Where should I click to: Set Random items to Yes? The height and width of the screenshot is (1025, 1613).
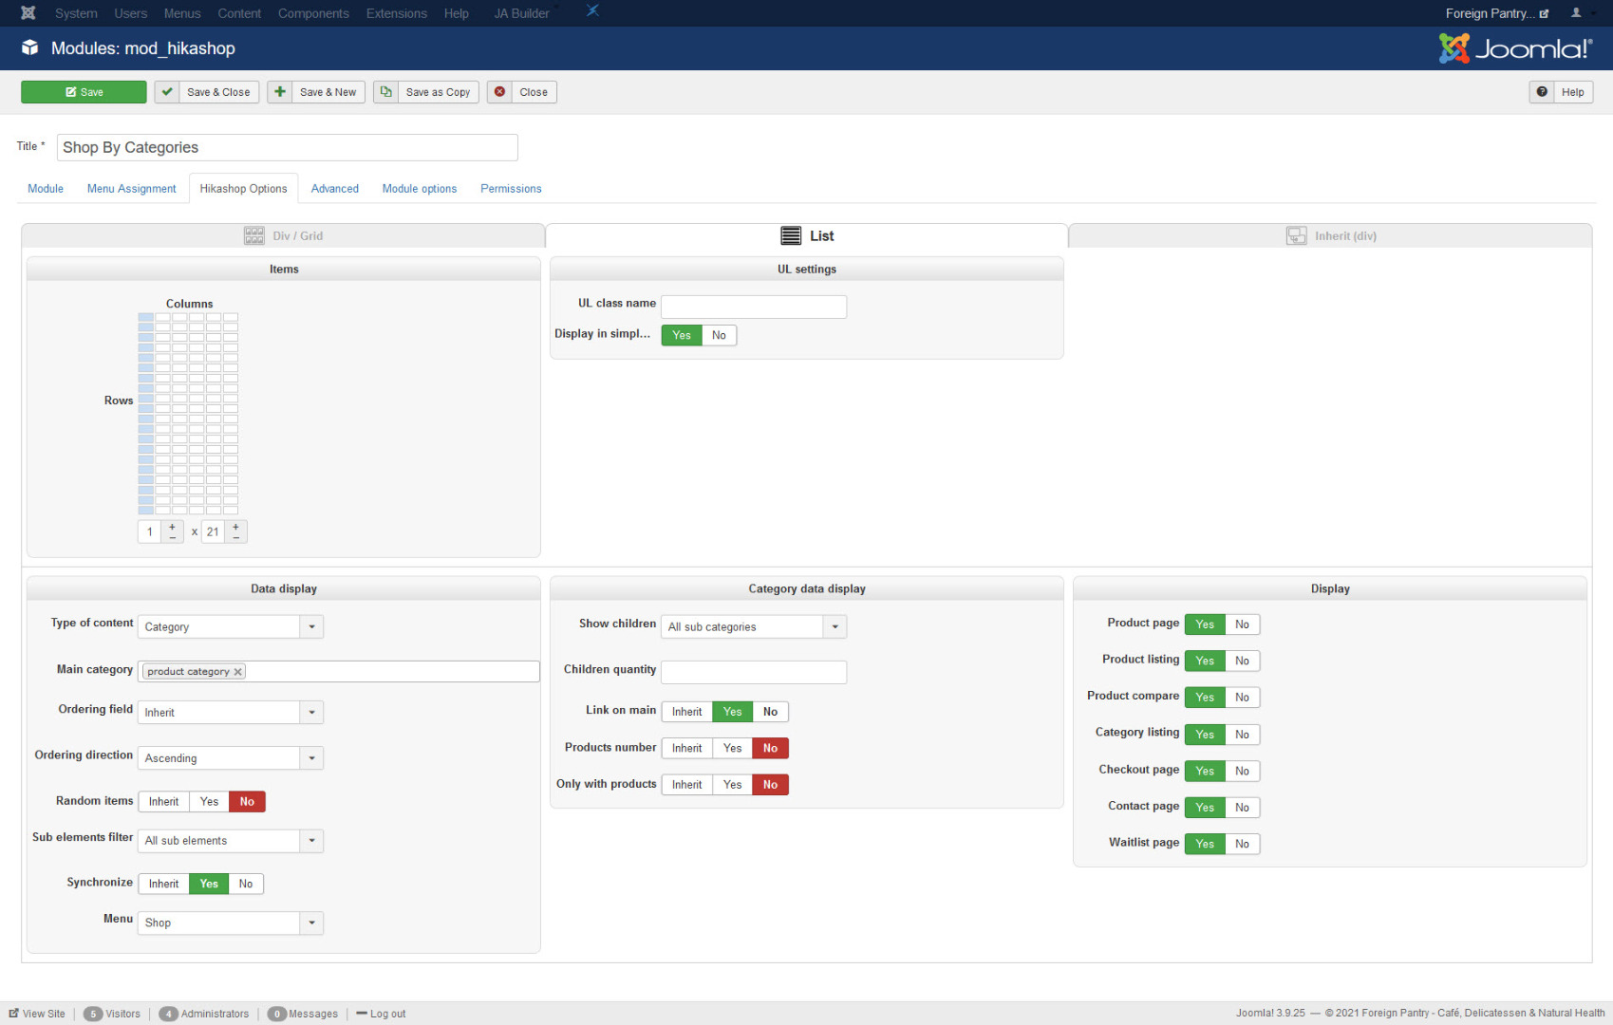click(209, 802)
